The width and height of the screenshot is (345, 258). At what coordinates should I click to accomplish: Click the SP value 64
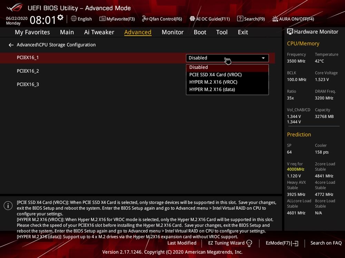pos(289,152)
